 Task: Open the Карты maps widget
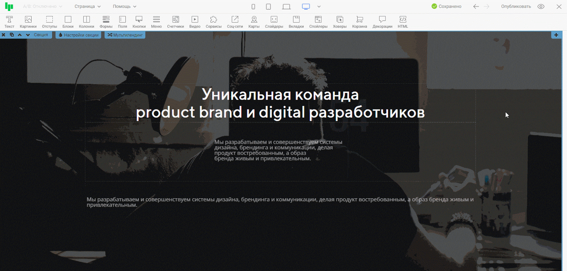(x=254, y=22)
